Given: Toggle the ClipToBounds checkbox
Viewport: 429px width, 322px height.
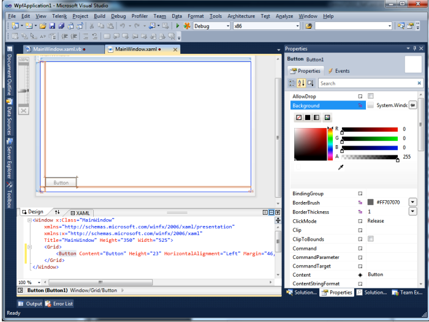Looking at the screenshot, I should tap(371, 239).
